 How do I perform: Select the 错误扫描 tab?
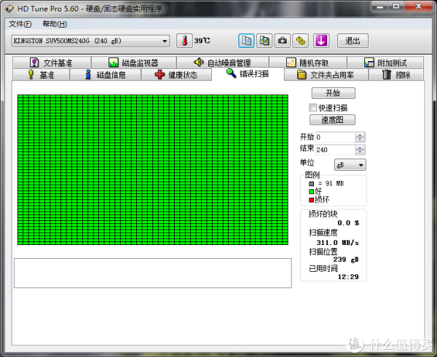(248, 74)
